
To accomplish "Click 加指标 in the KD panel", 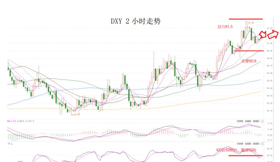I will tap(248, 144).
